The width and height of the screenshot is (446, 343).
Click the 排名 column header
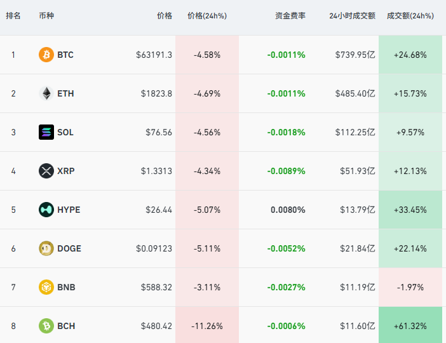[x=13, y=15]
